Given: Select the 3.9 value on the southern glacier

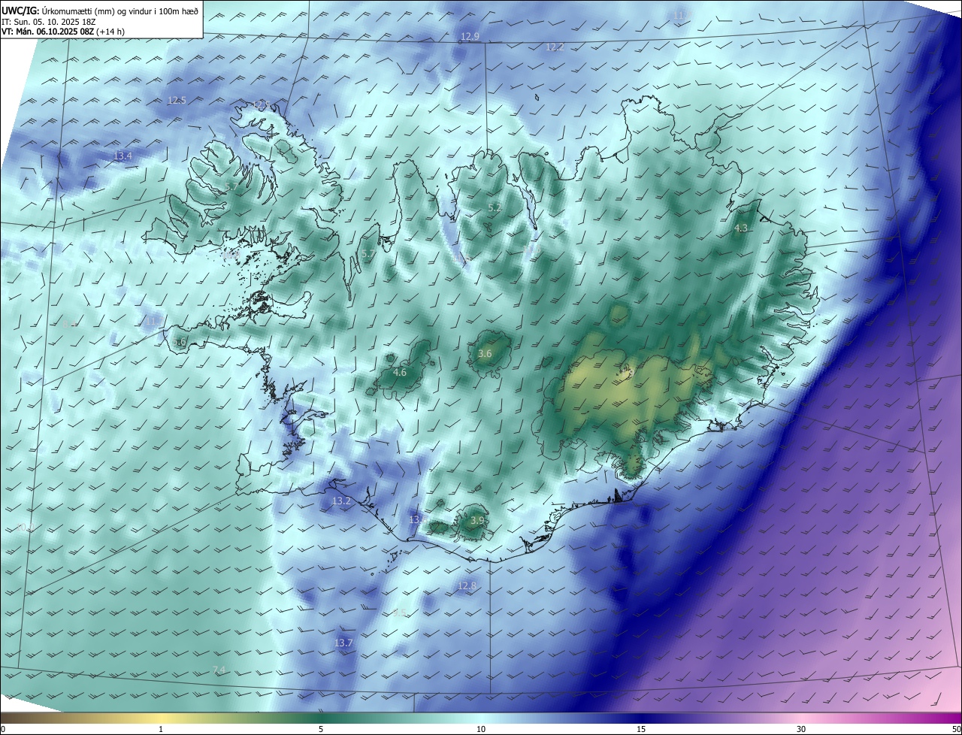Looking at the screenshot, I should [x=477, y=520].
